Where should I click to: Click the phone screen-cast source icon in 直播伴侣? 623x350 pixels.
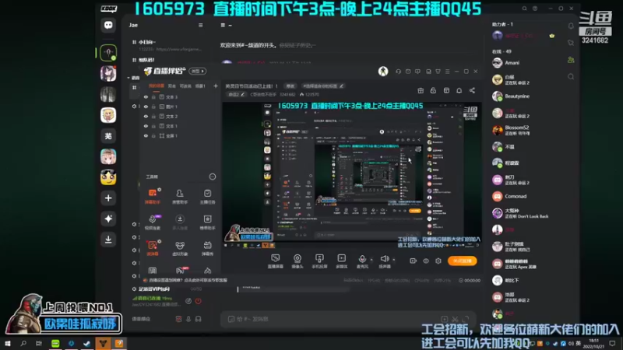tap(319, 261)
